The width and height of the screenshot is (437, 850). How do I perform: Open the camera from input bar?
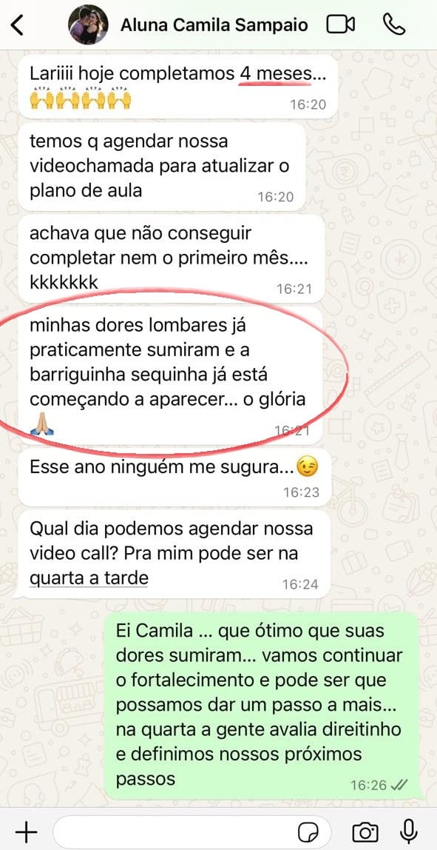coord(365,831)
